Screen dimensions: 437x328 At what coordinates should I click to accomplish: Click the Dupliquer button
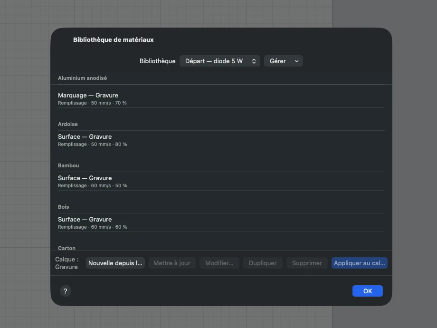click(x=263, y=263)
